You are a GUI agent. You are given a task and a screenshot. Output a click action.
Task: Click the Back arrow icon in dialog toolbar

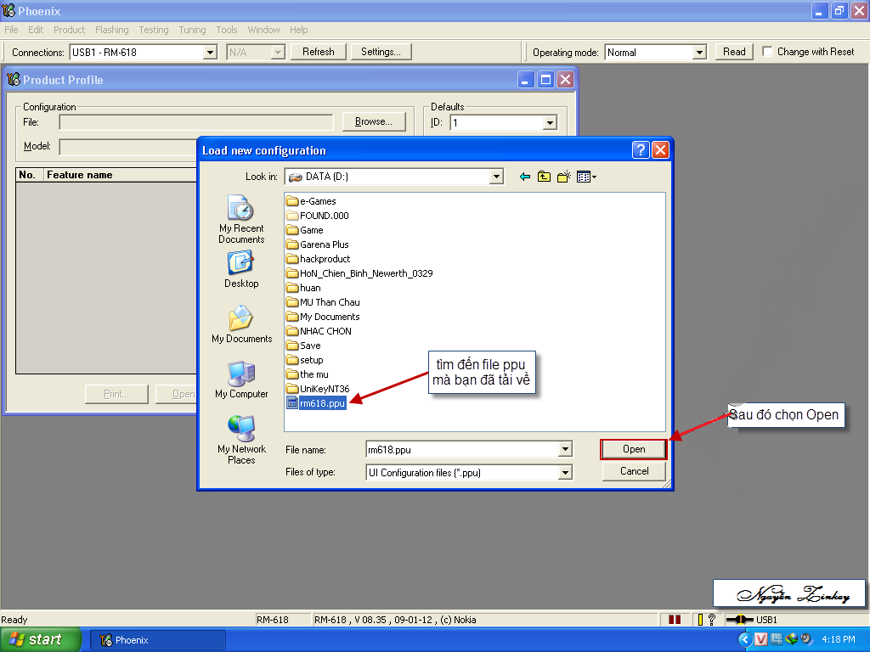tap(525, 177)
